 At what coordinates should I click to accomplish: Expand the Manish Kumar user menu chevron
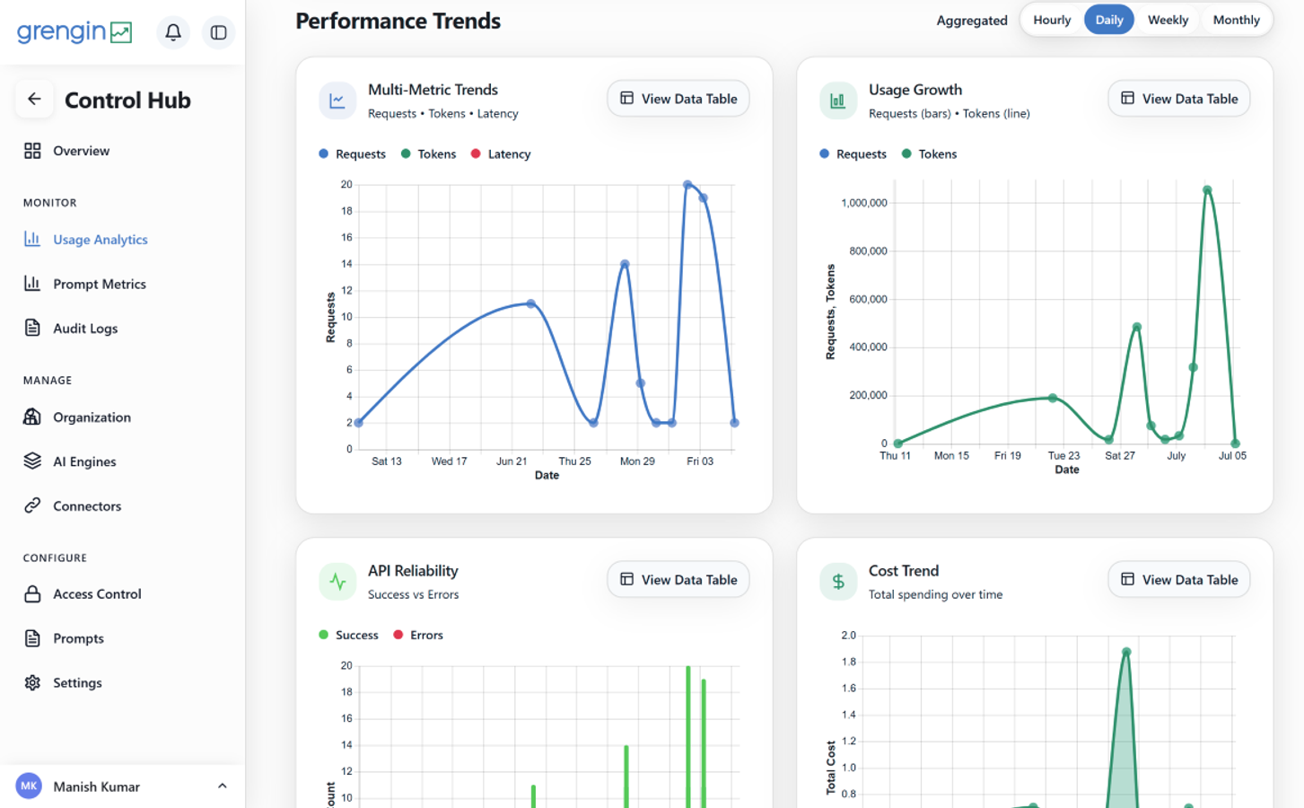tap(222, 786)
